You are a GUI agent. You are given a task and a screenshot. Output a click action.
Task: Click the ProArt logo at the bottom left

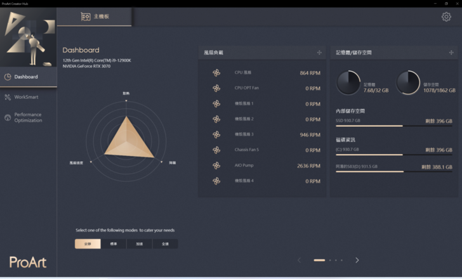coord(28,262)
